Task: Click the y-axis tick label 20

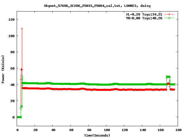Action: (12, 101)
